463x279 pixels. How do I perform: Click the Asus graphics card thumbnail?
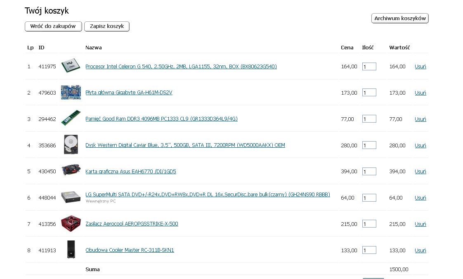[71, 170]
